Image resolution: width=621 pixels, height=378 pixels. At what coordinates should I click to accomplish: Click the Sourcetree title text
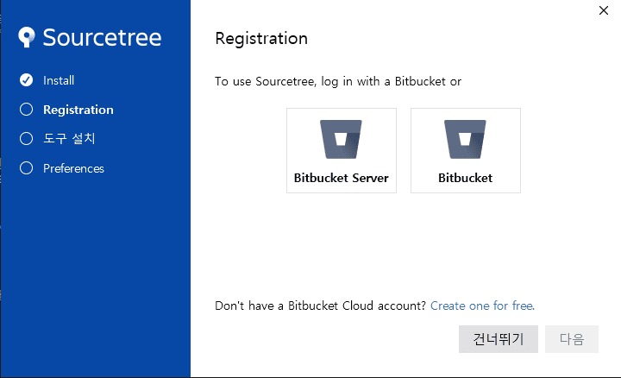click(102, 37)
